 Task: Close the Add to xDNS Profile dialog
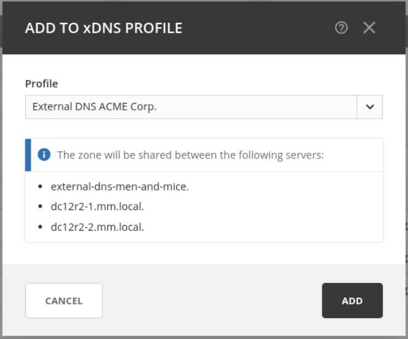tap(369, 28)
